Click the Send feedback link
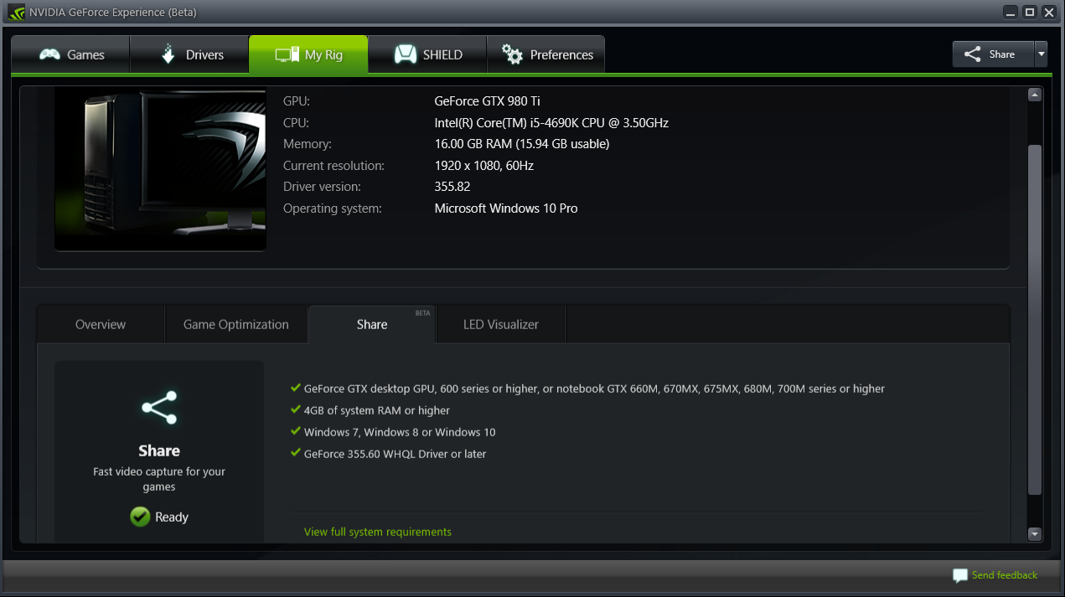This screenshot has width=1065, height=597. click(x=1005, y=575)
